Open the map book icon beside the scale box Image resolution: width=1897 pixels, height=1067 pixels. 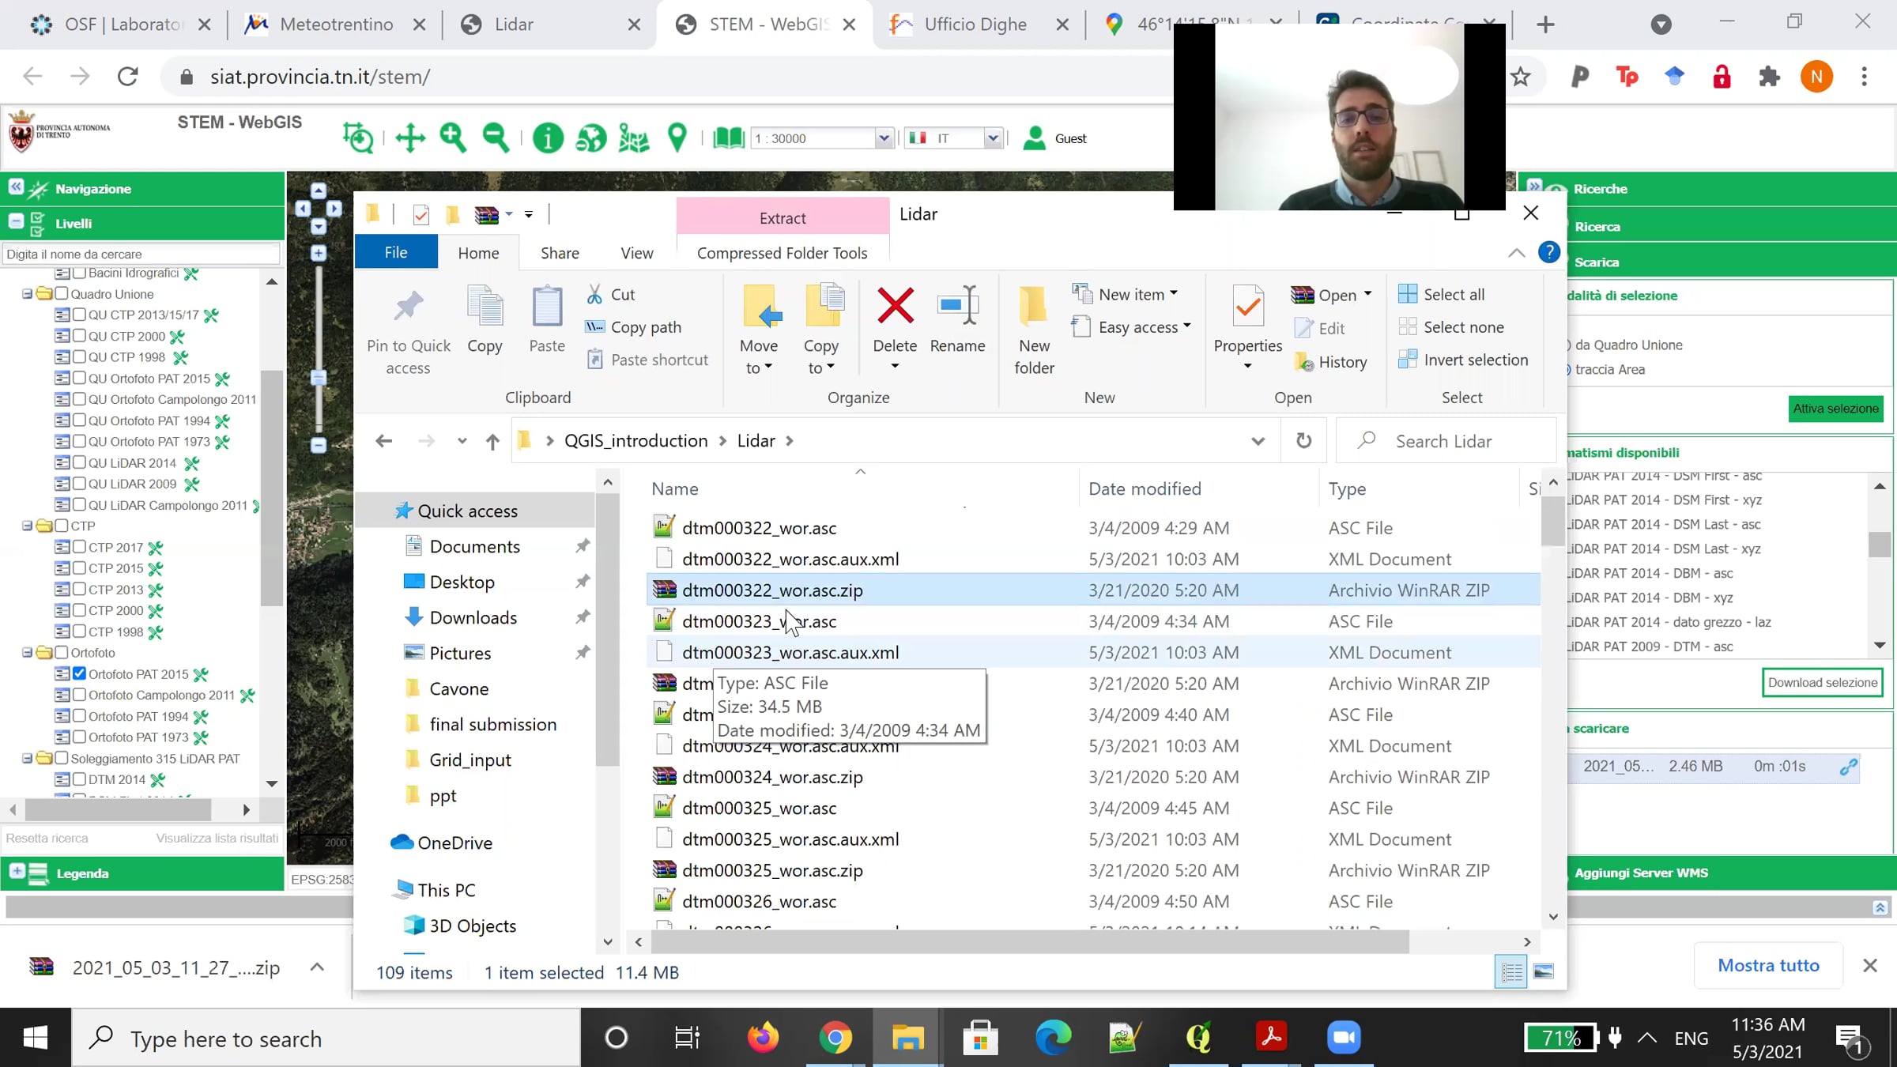tap(728, 138)
